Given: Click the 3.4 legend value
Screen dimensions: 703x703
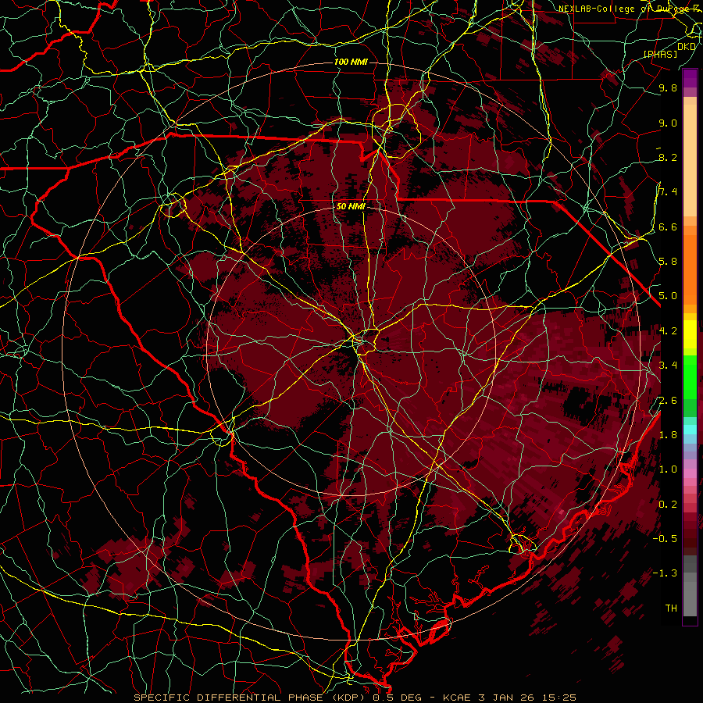Looking at the screenshot, I should click(668, 366).
